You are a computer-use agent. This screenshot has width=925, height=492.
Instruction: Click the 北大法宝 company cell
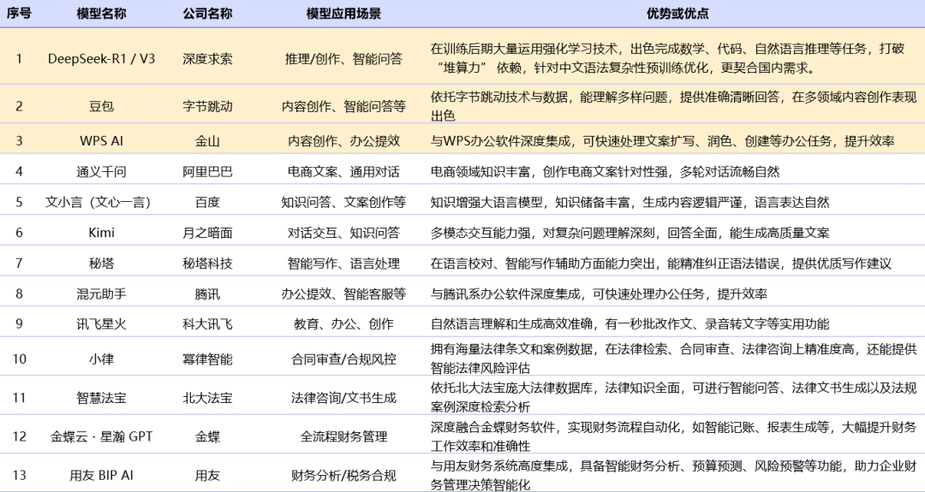point(207,398)
